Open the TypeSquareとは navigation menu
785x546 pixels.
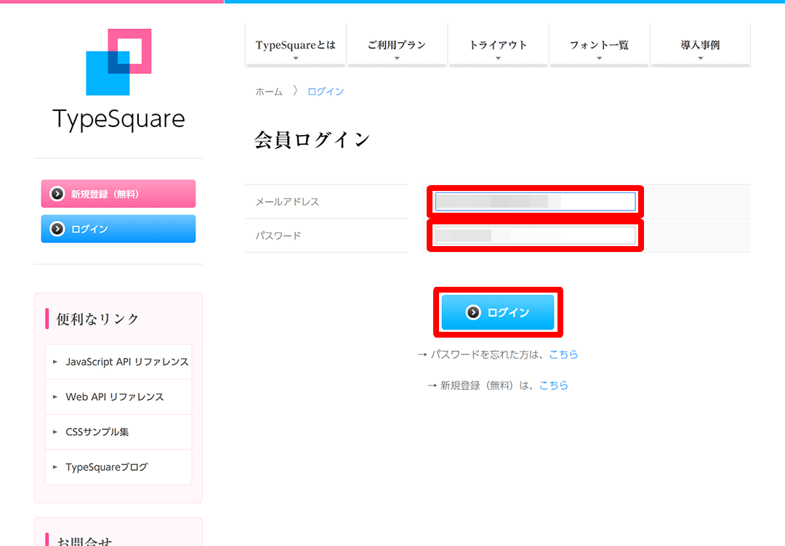pyautogui.click(x=295, y=45)
